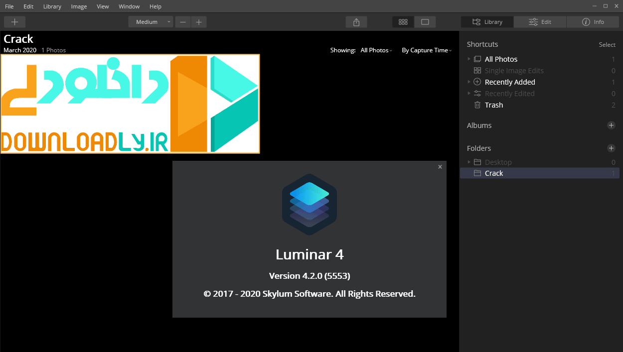Switch to the Info tab
Viewport: 623px width, 352px height.
593,22
